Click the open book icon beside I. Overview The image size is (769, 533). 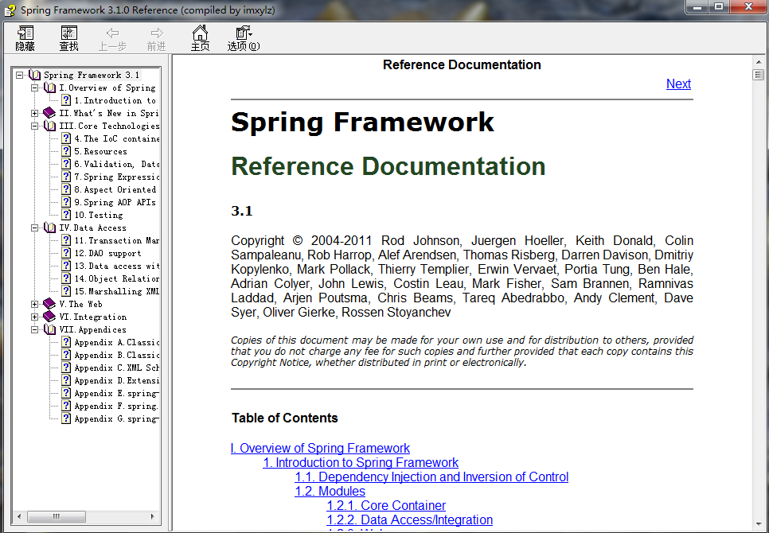pyautogui.click(x=49, y=88)
